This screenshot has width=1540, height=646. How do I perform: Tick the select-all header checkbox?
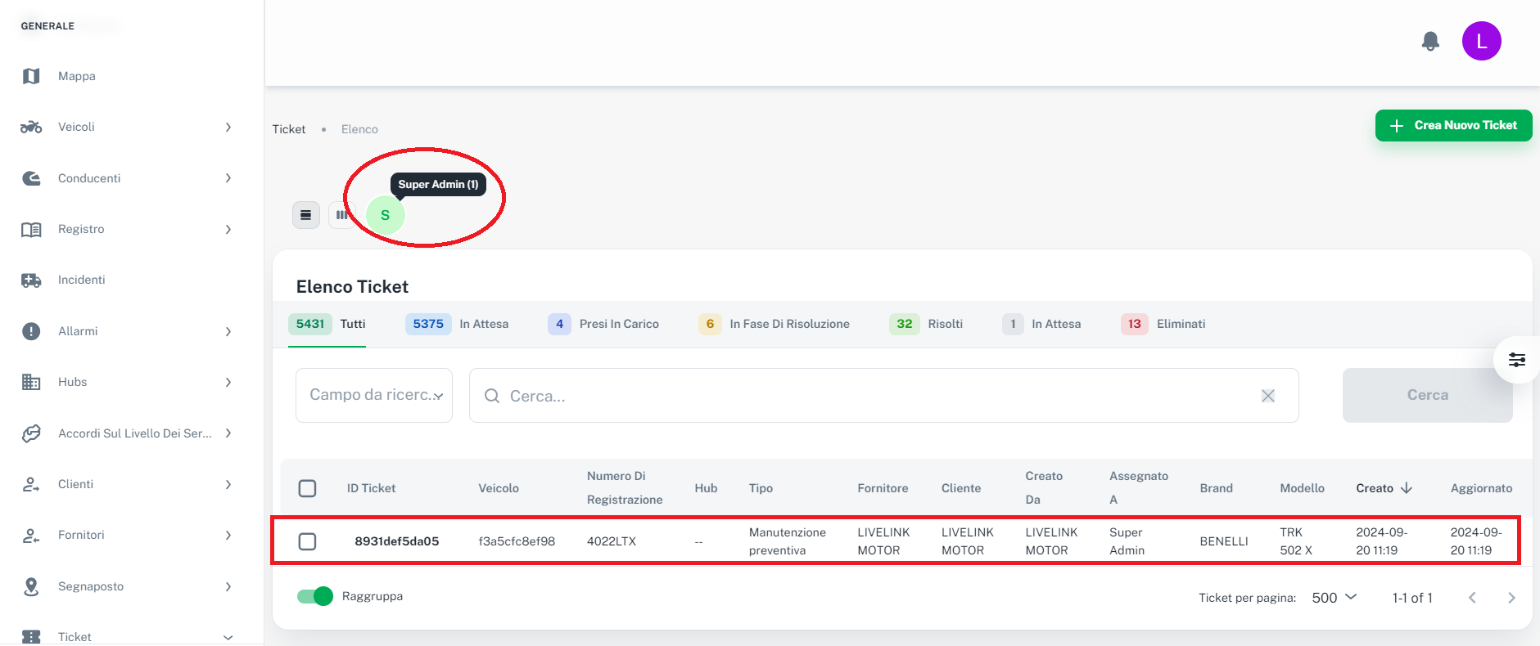click(307, 488)
